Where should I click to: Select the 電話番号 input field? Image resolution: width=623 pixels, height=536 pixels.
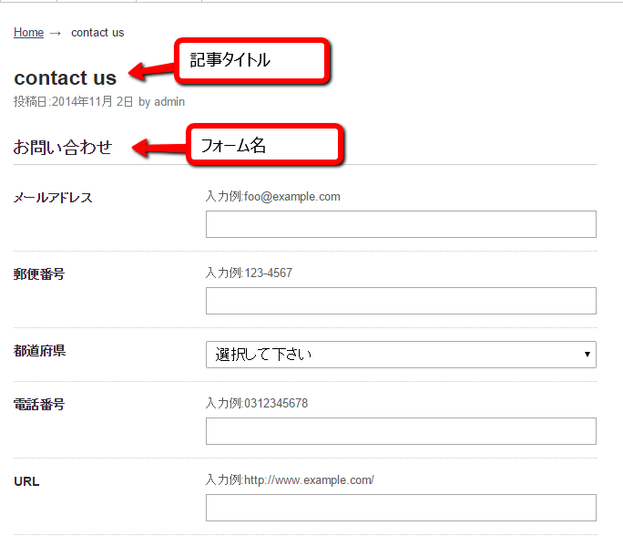(401, 431)
